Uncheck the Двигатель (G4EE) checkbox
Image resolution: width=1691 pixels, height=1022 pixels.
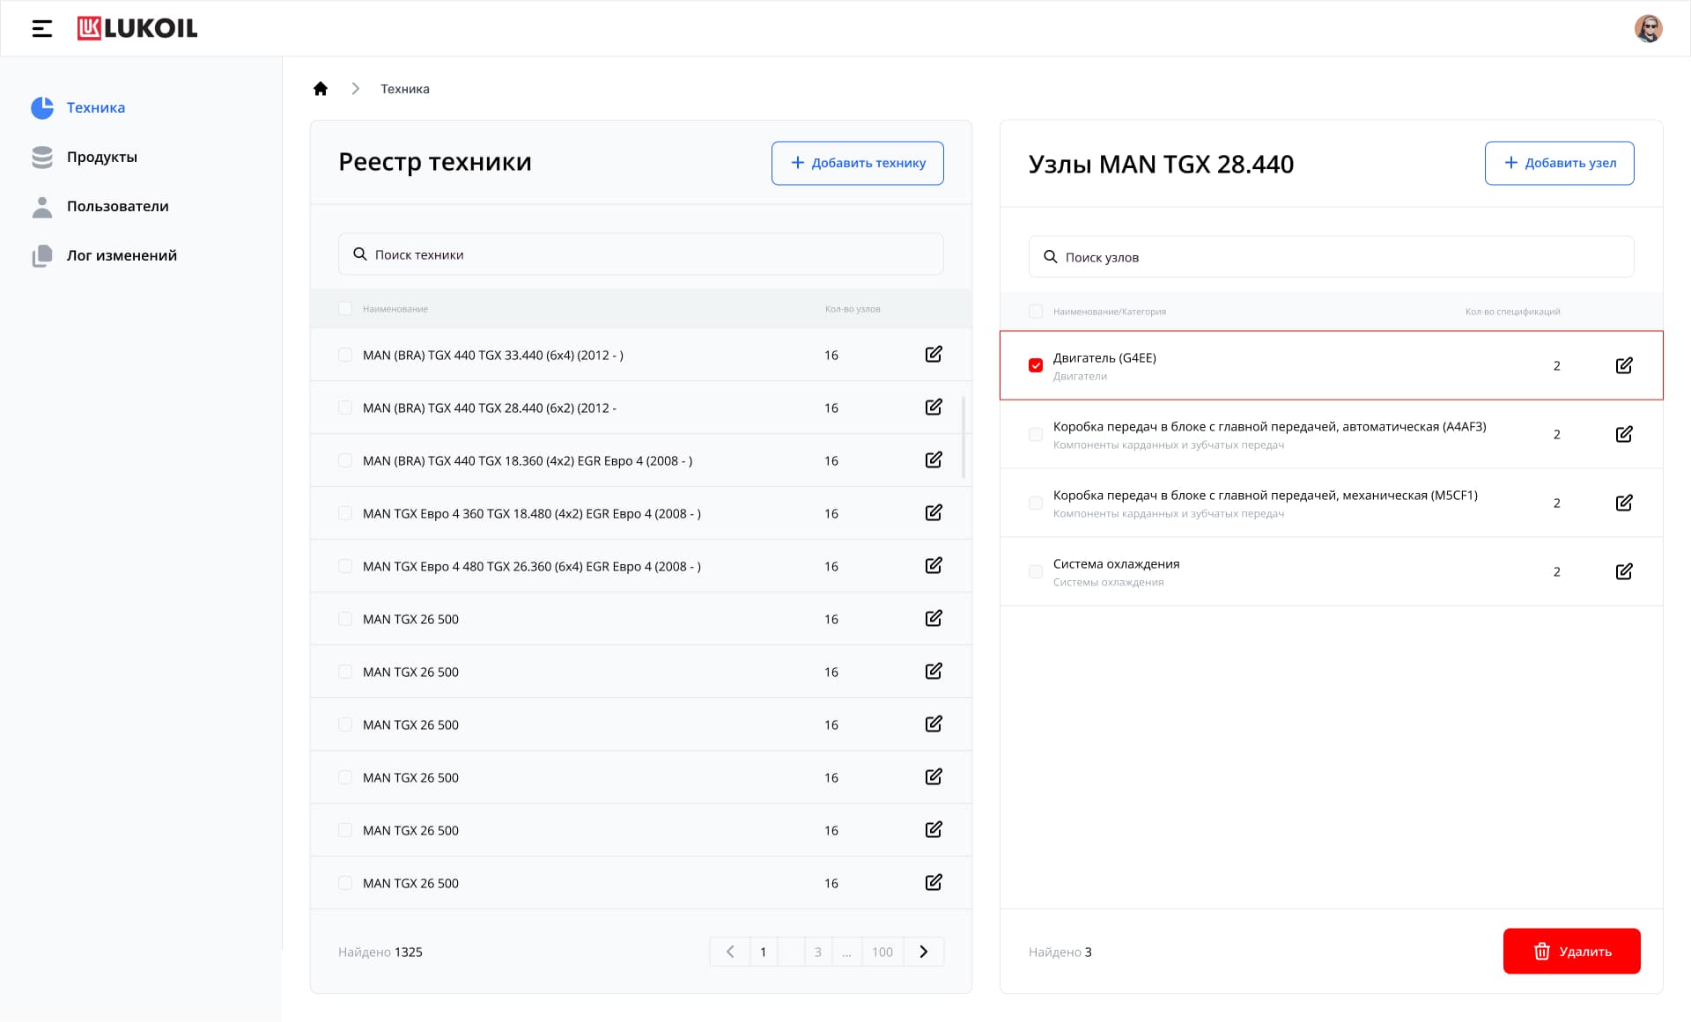pos(1036,365)
